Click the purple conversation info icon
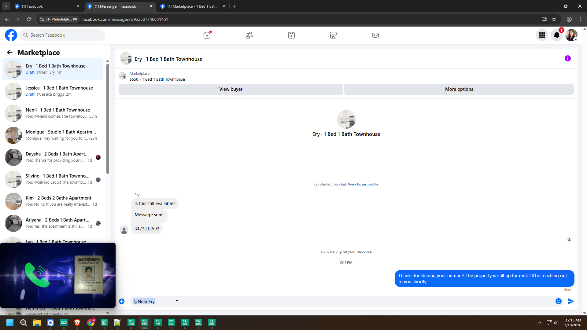The image size is (587, 330). (568, 58)
